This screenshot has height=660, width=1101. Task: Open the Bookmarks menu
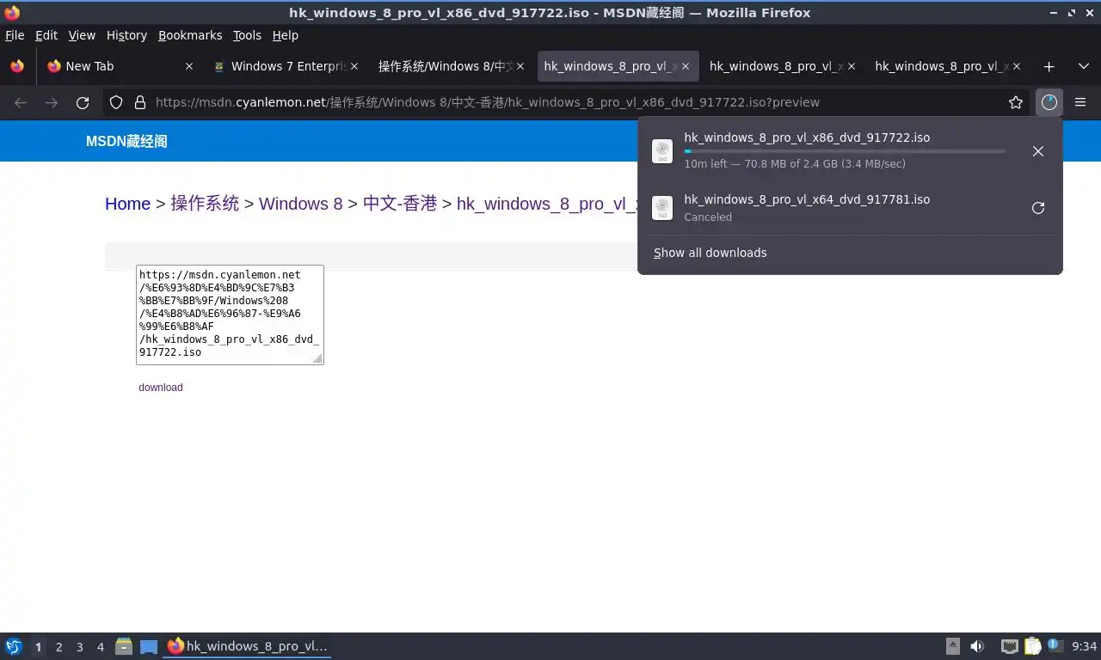click(x=190, y=35)
